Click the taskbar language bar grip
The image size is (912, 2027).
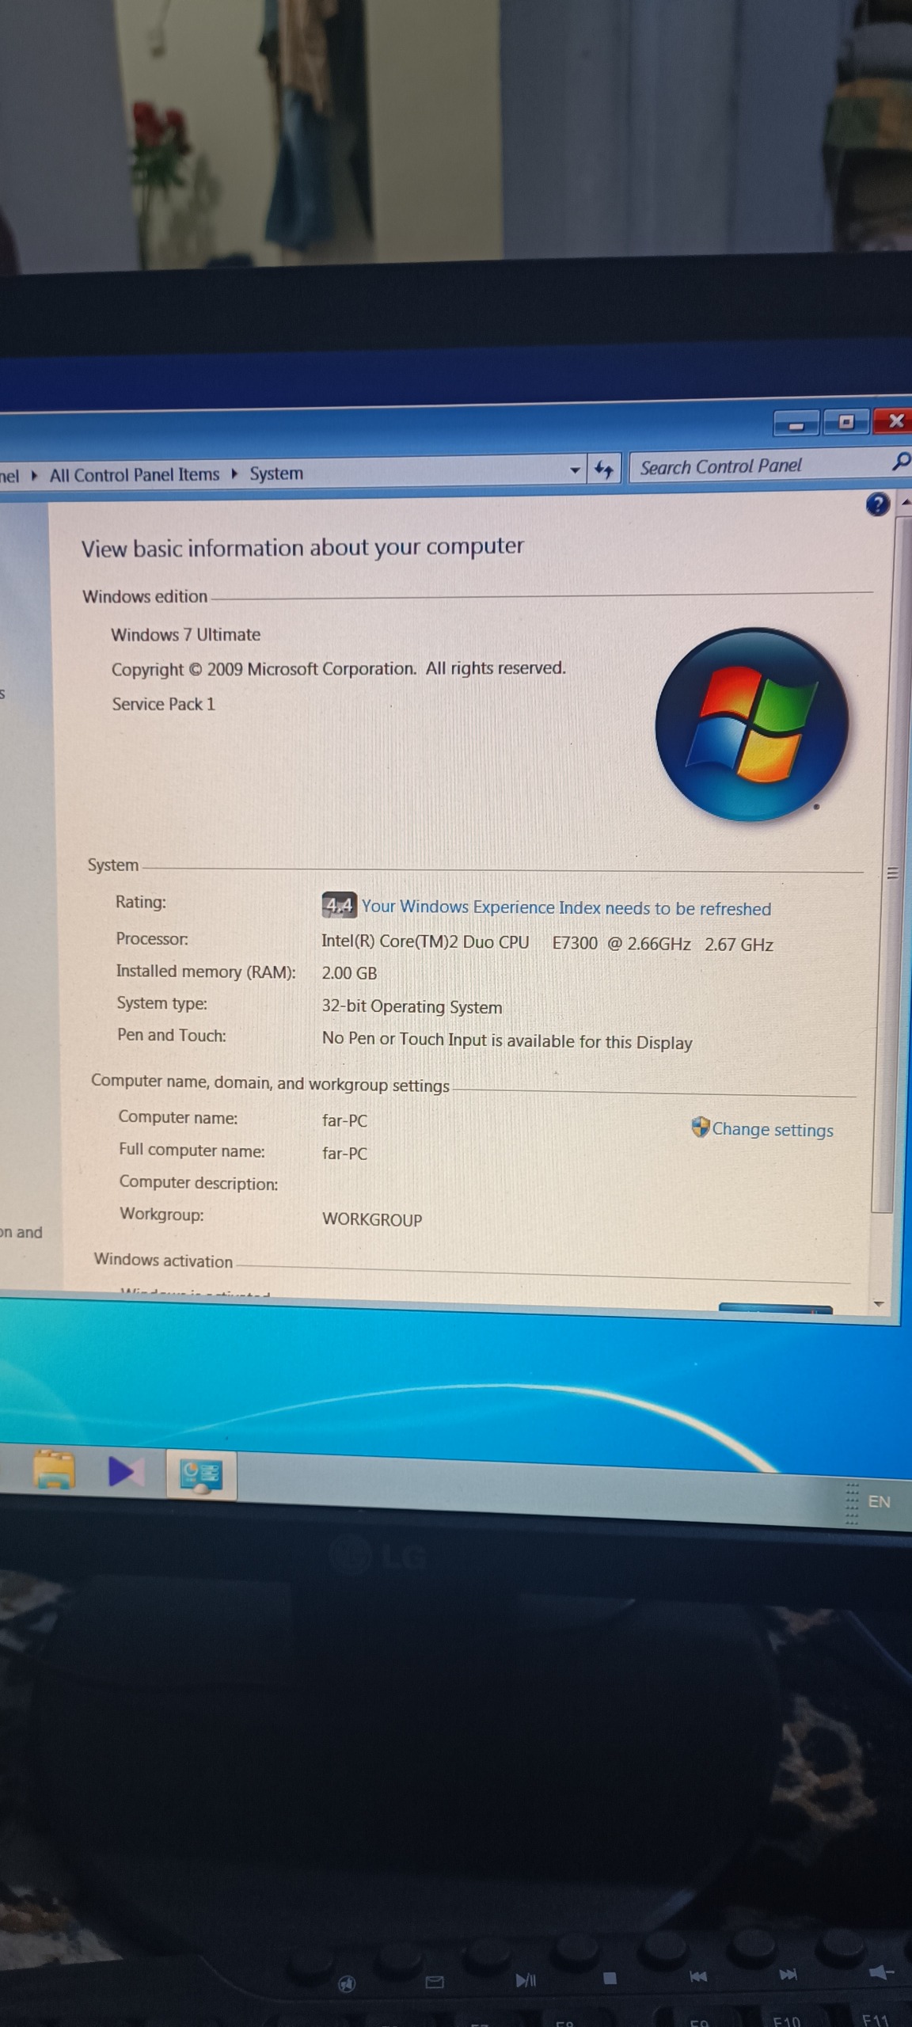point(852,1502)
